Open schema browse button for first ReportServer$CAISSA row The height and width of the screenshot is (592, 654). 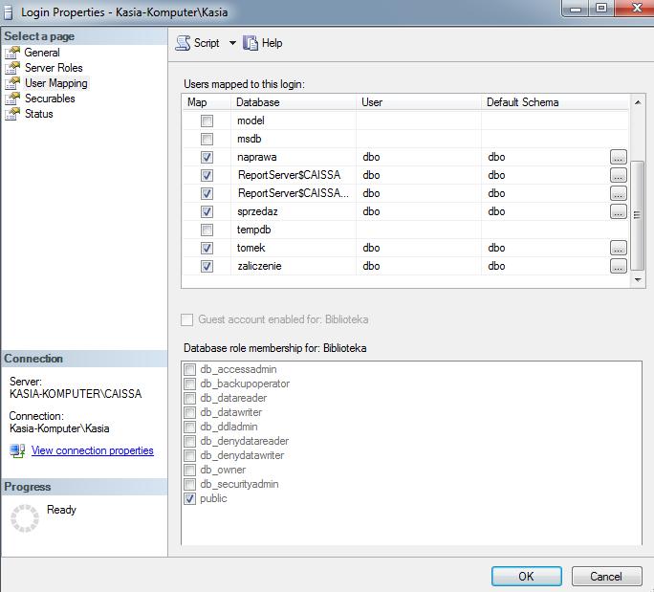point(618,175)
